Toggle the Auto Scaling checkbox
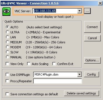This screenshot has height=100, width=103. (29, 64)
